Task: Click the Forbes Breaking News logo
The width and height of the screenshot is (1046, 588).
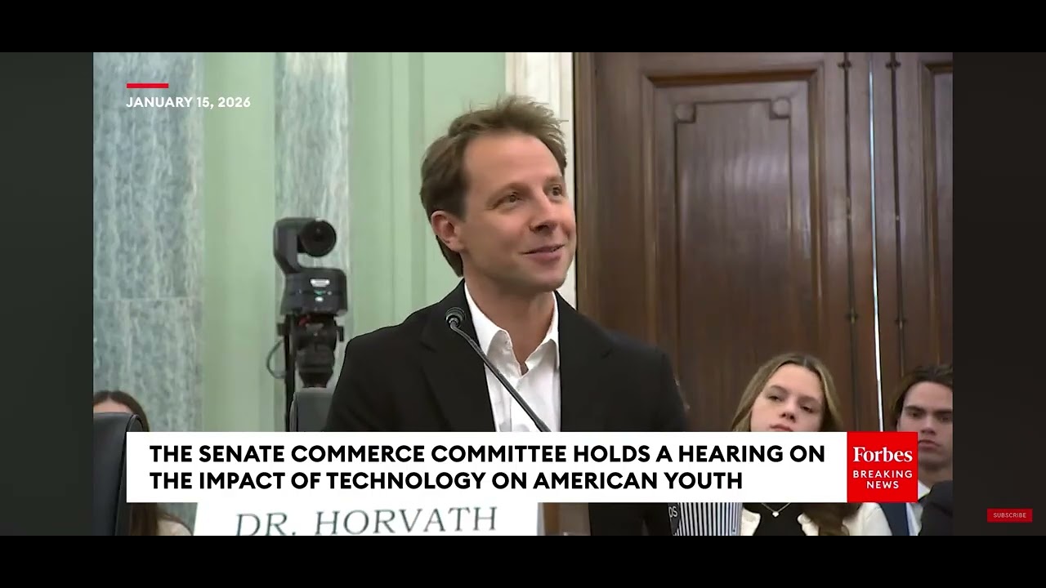Action: click(x=882, y=467)
